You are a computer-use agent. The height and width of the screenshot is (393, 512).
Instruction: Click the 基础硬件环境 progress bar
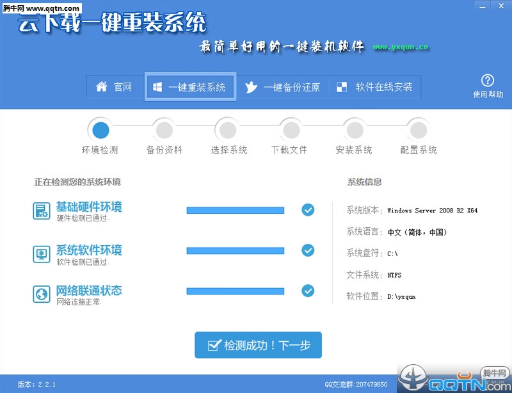click(x=235, y=210)
